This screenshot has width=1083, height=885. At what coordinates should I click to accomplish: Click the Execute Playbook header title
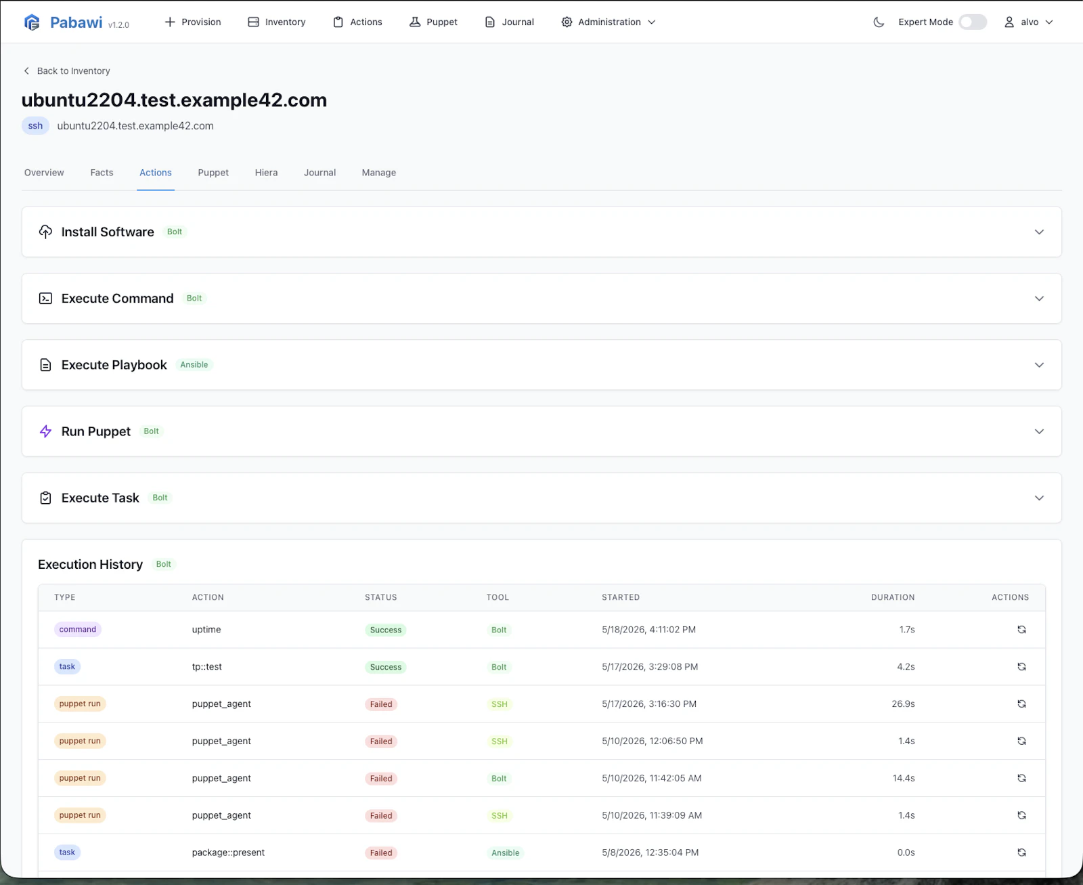tap(114, 365)
